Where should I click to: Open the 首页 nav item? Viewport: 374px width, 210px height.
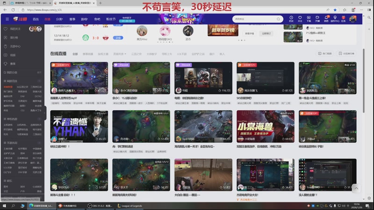click(x=36, y=19)
